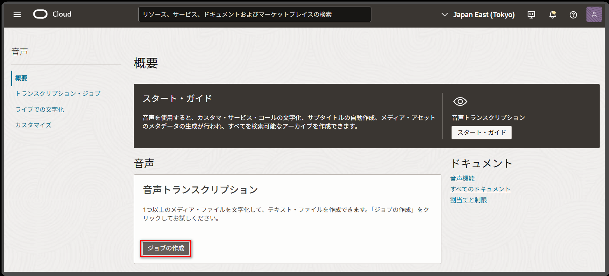Click the スタート・ガイド button
Screen dimensions: 609x276
point(481,132)
